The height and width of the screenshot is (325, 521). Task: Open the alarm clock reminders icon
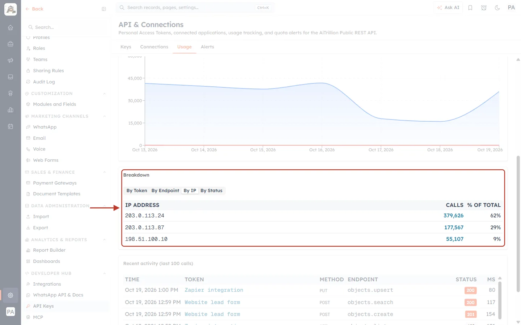pos(484,8)
